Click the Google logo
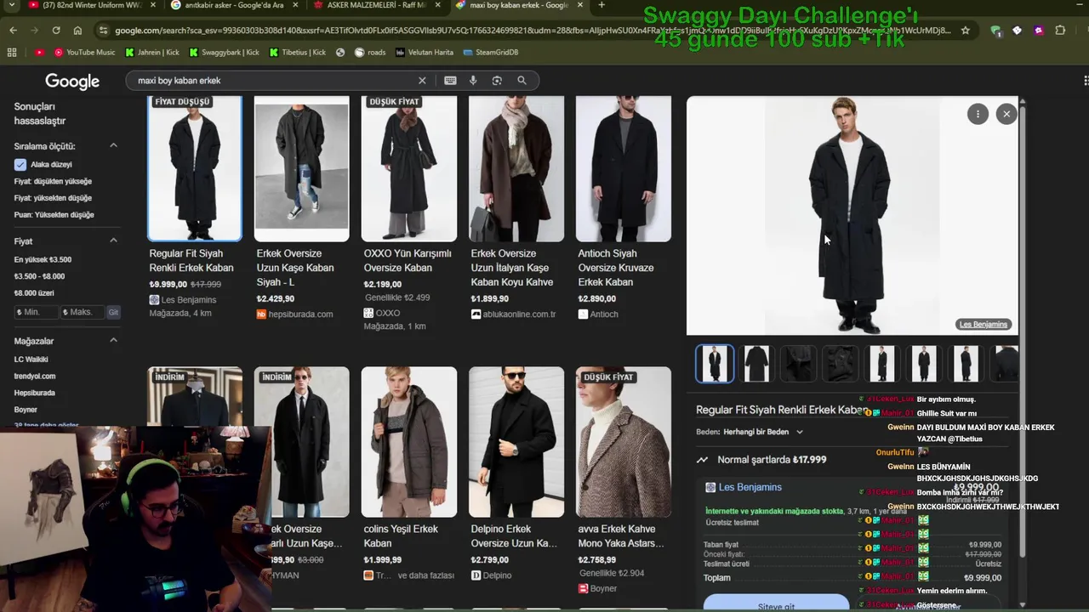Viewport: 1089px width, 612px height. tap(72, 82)
